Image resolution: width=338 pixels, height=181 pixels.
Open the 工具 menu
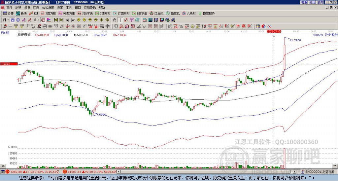[x=69, y=8]
